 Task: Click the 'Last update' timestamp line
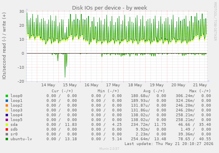point(169,144)
